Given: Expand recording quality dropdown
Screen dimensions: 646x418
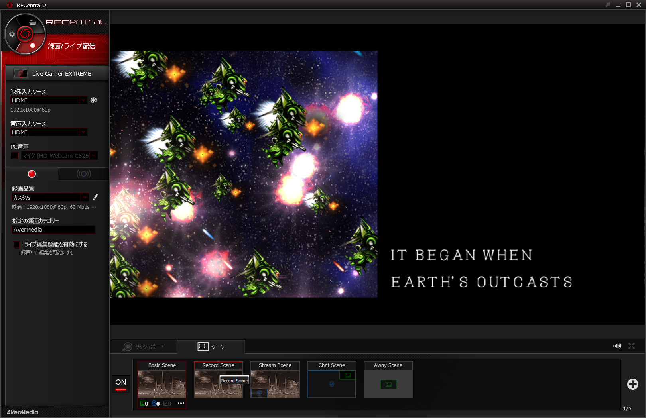Looking at the screenshot, I should click(x=85, y=197).
